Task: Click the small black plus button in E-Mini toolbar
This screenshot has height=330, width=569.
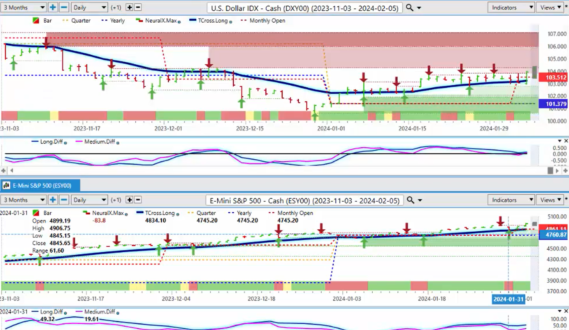Action: click(130, 200)
